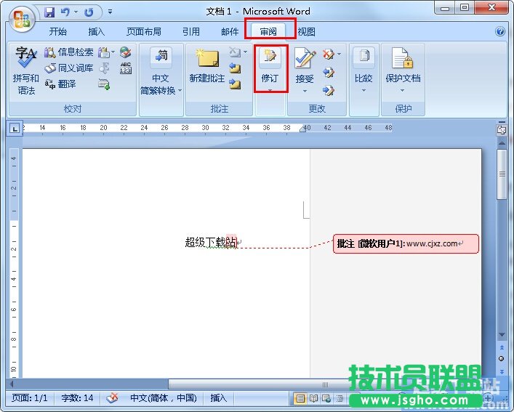
Task: Click 同义词库 thesaurus button
Action: pyautogui.click(x=69, y=68)
